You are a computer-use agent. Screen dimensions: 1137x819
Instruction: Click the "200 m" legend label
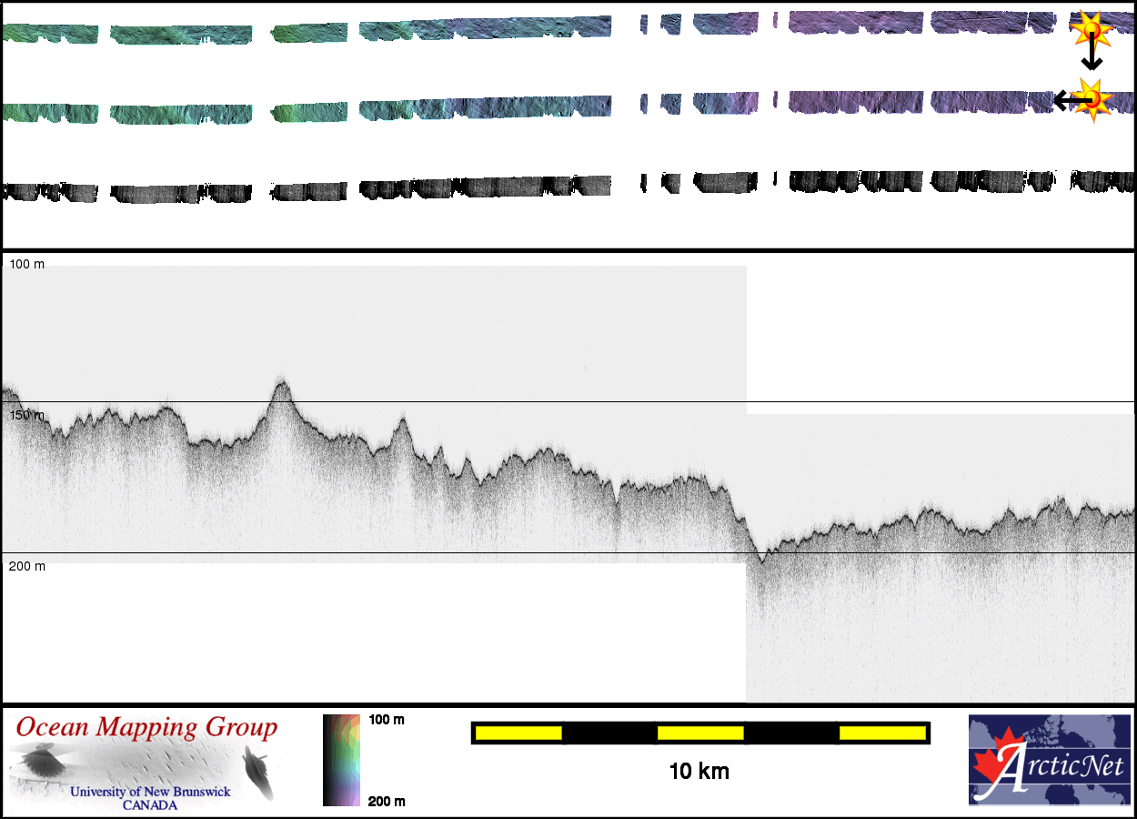tap(386, 801)
